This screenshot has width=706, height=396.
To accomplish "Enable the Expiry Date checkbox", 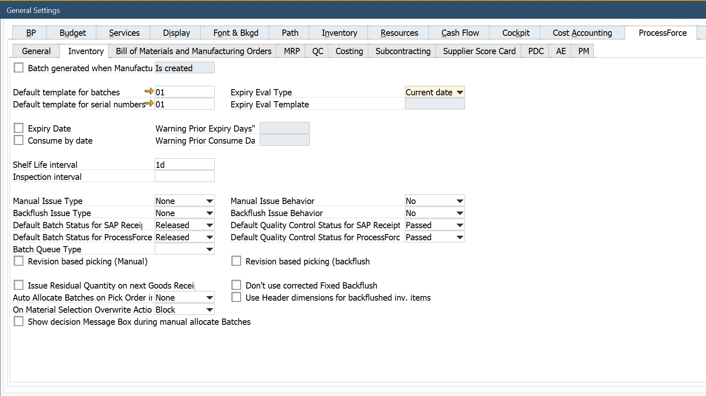I will click(x=18, y=128).
